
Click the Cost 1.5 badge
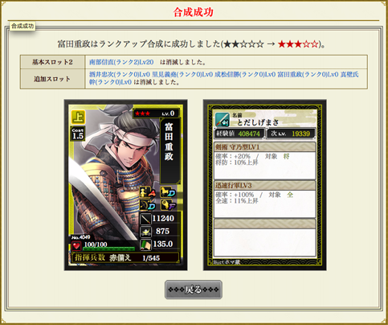tap(78, 134)
